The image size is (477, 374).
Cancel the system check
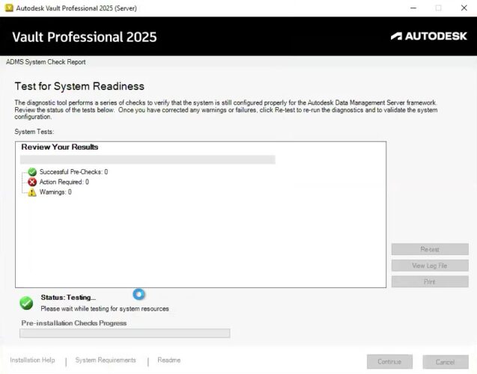(x=445, y=362)
